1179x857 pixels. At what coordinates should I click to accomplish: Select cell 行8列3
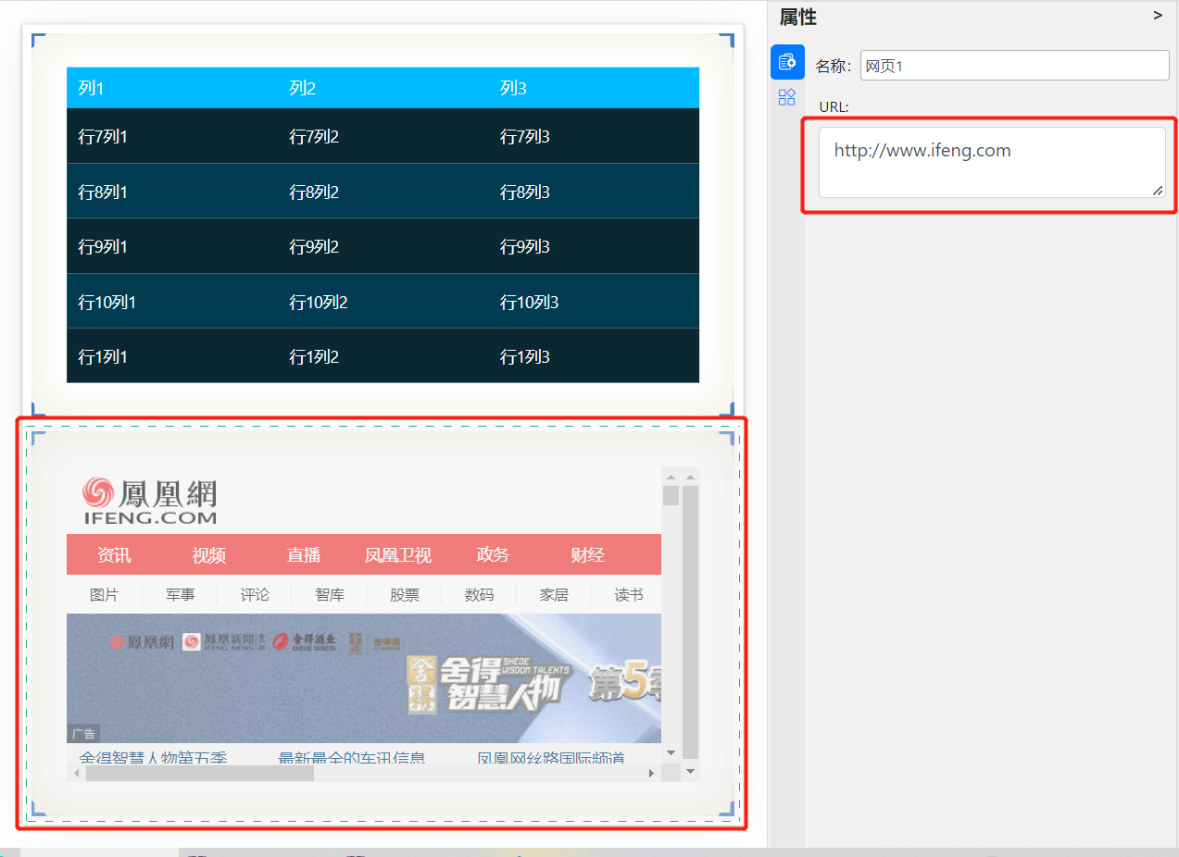click(525, 193)
